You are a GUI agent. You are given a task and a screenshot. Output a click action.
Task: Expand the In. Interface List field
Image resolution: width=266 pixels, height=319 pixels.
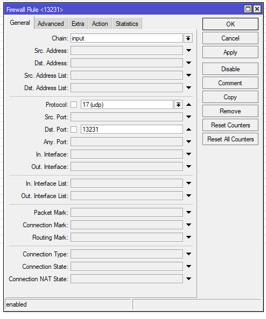click(188, 183)
